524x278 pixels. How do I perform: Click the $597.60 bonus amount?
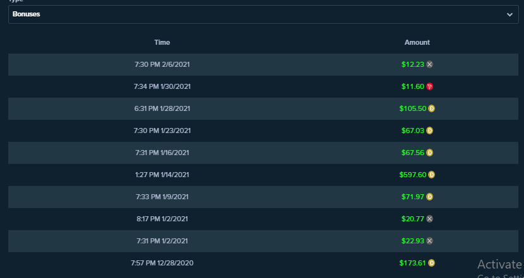(413, 175)
